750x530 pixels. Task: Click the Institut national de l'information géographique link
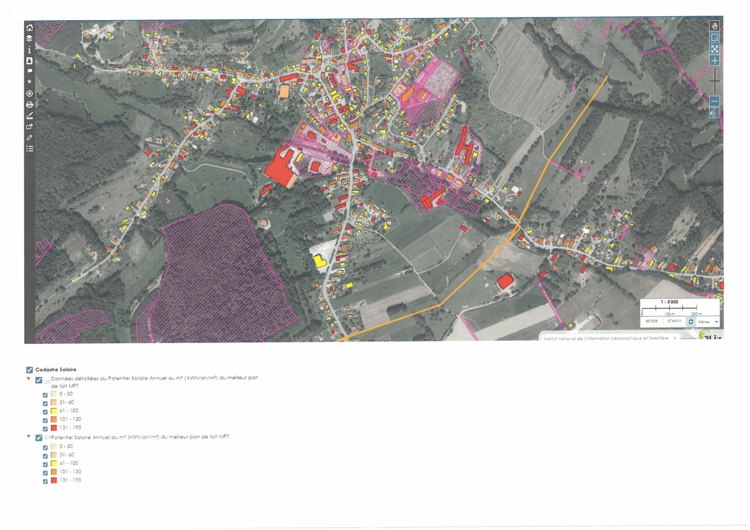[x=606, y=338]
